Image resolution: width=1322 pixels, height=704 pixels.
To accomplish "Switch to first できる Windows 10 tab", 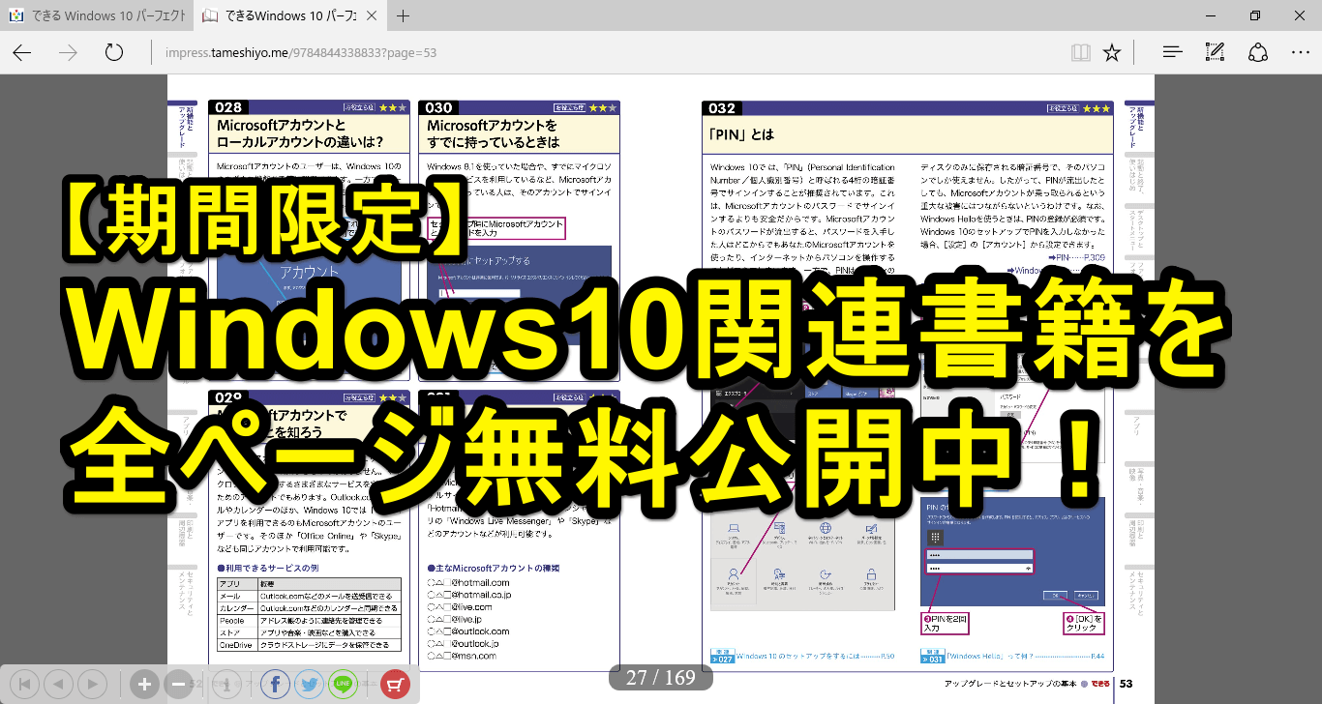I will coord(98,16).
